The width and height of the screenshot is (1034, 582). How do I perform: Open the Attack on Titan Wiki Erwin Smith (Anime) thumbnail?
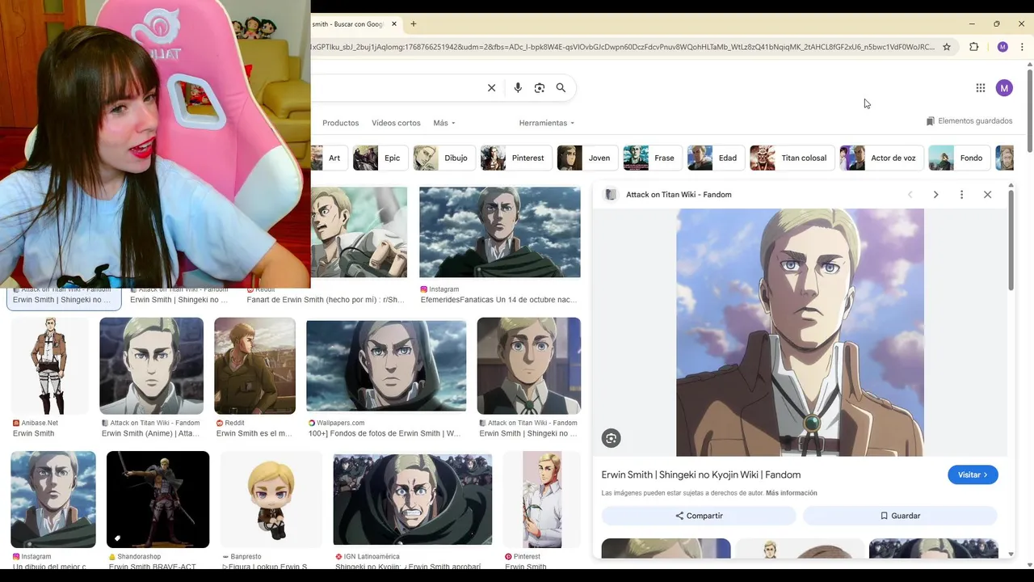coord(151,365)
